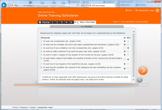The height and width of the screenshot is (110, 162).
Task: Click the lock security icon in address bar
Action: pyautogui.click(x=82, y=5)
